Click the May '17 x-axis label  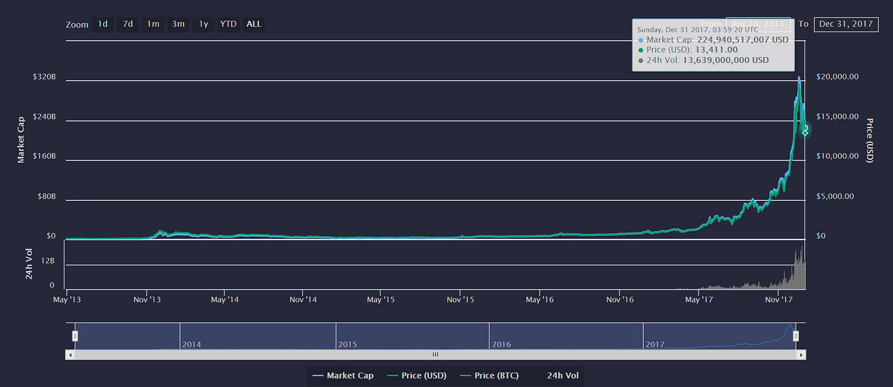tap(698, 299)
